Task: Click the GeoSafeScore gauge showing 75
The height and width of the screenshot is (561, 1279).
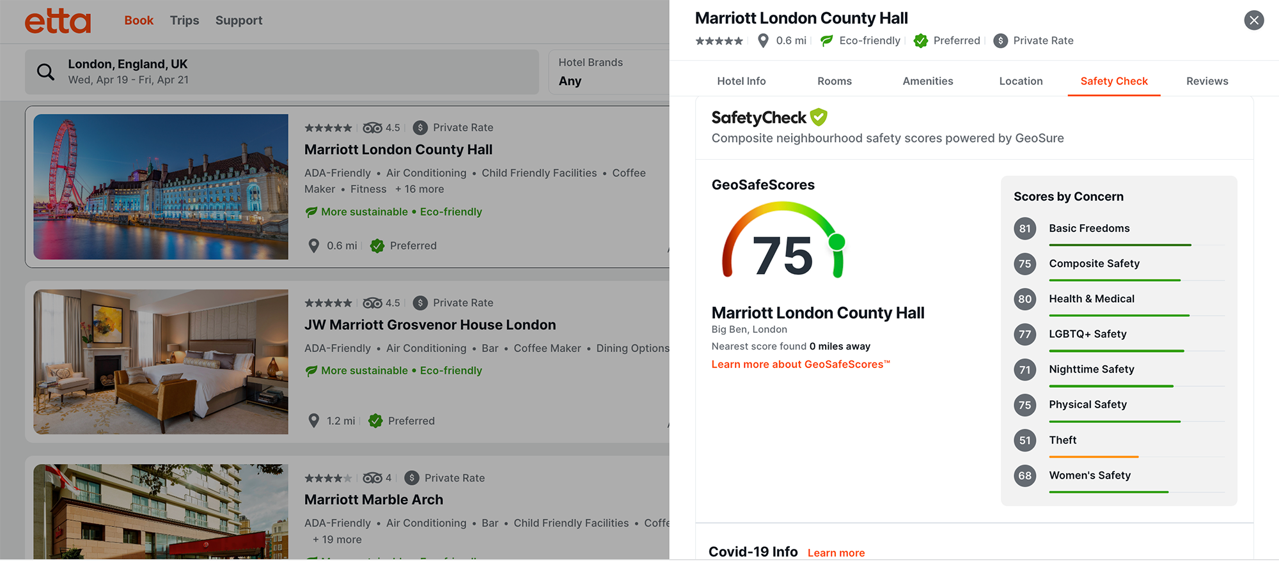Action: pyautogui.click(x=783, y=243)
